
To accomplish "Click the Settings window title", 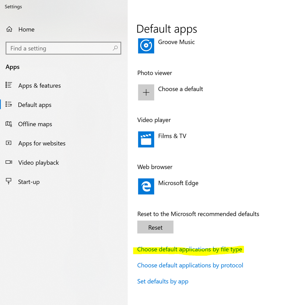I will point(13,7).
